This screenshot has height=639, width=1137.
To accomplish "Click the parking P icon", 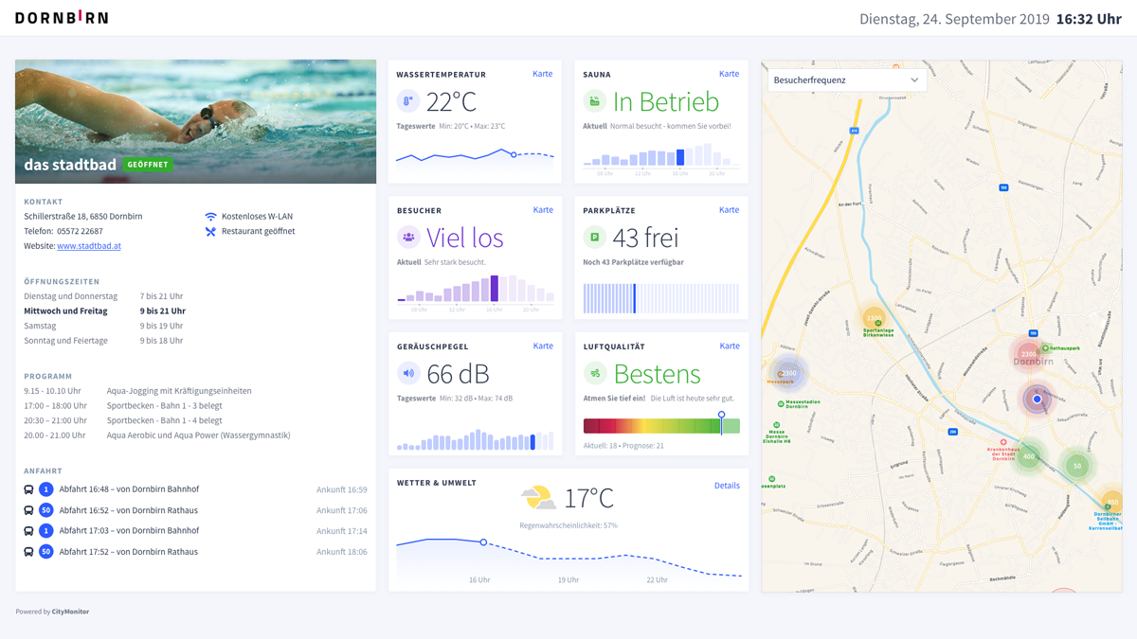I will pyautogui.click(x=594, y=238).
